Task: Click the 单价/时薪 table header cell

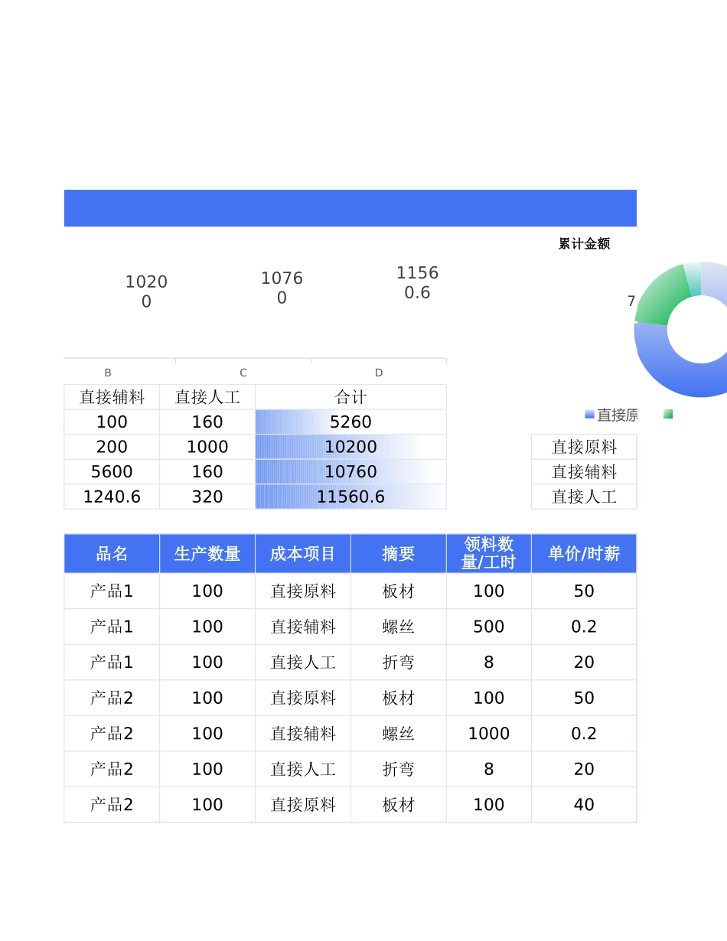Action: click(x=583, y=553)
